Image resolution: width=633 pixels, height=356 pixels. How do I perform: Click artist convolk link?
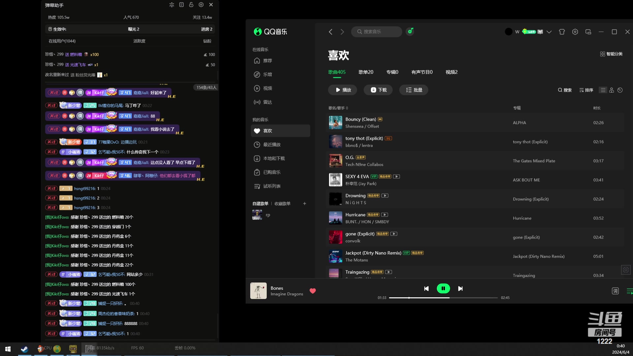pyautogui.click(x=353, y=241)
